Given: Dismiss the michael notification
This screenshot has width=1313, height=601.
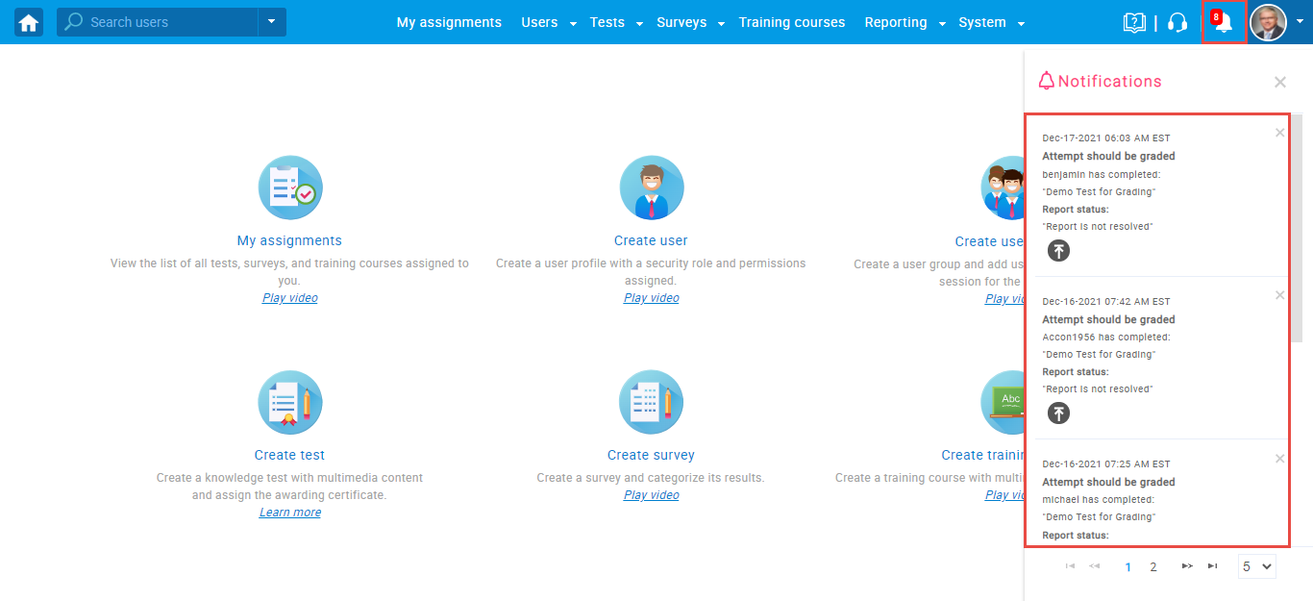Looking at the screenshot, I should coord(1279,459).
